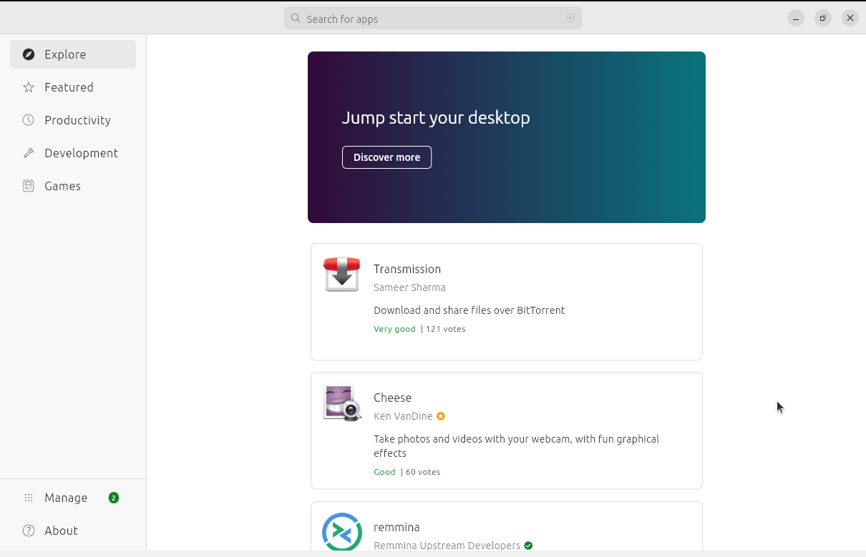Viewport: 866px width, 557px height.
Task: Click the verified checkmark beside Remmina Upstream Developers
Action: pyautogui.click(x=527, y=546)
